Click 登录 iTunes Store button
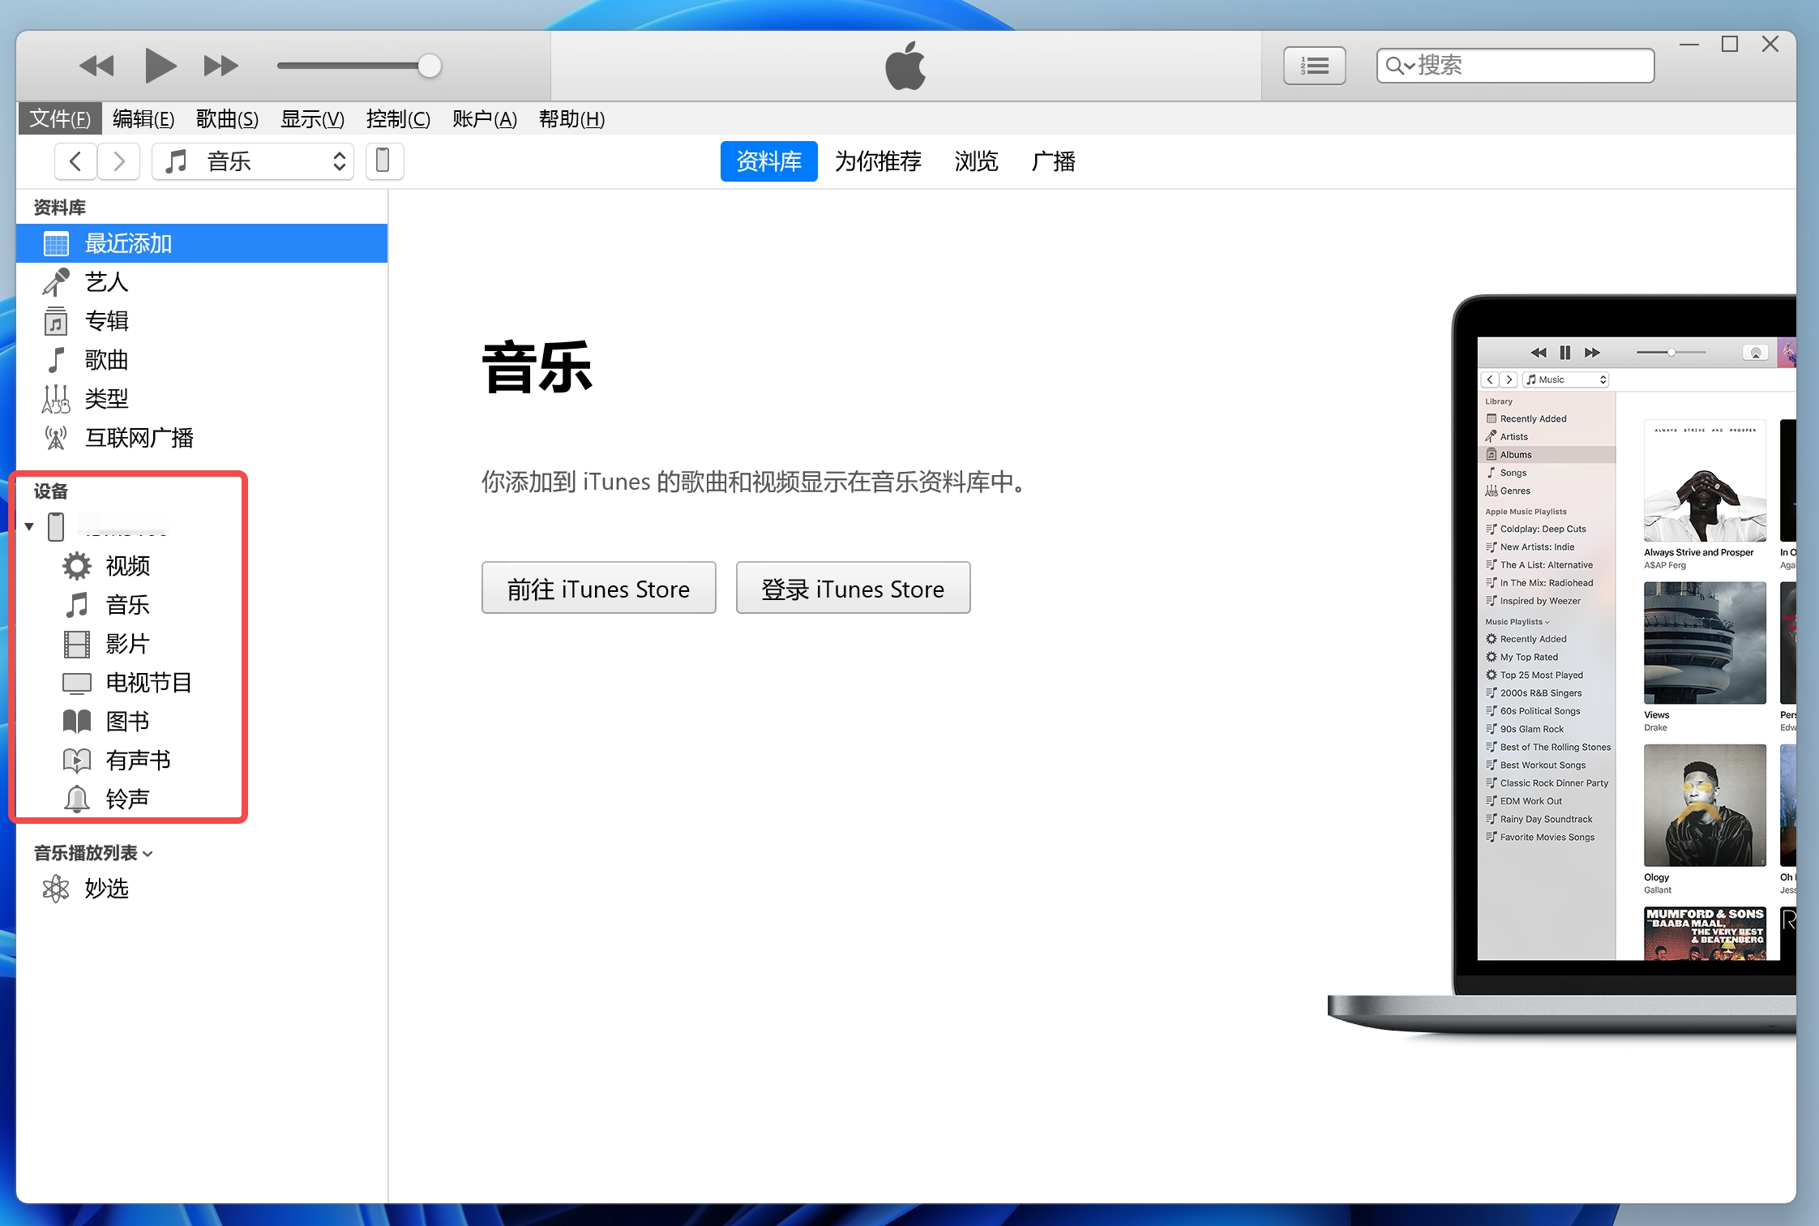This screenshot has width=1819, height=1226. [853, 589]
